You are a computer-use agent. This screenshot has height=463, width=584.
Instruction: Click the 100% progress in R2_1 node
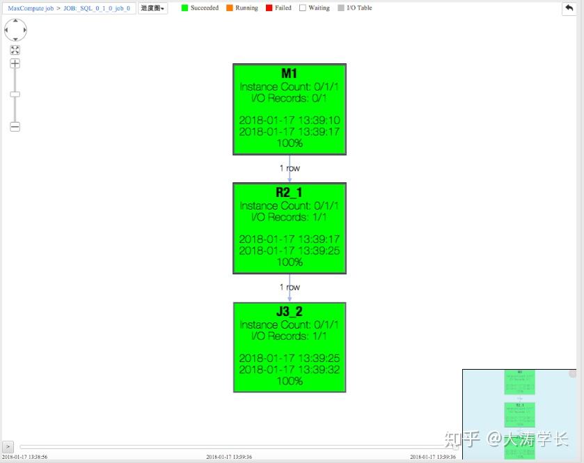pyautogui.click(x=290, y=262)
